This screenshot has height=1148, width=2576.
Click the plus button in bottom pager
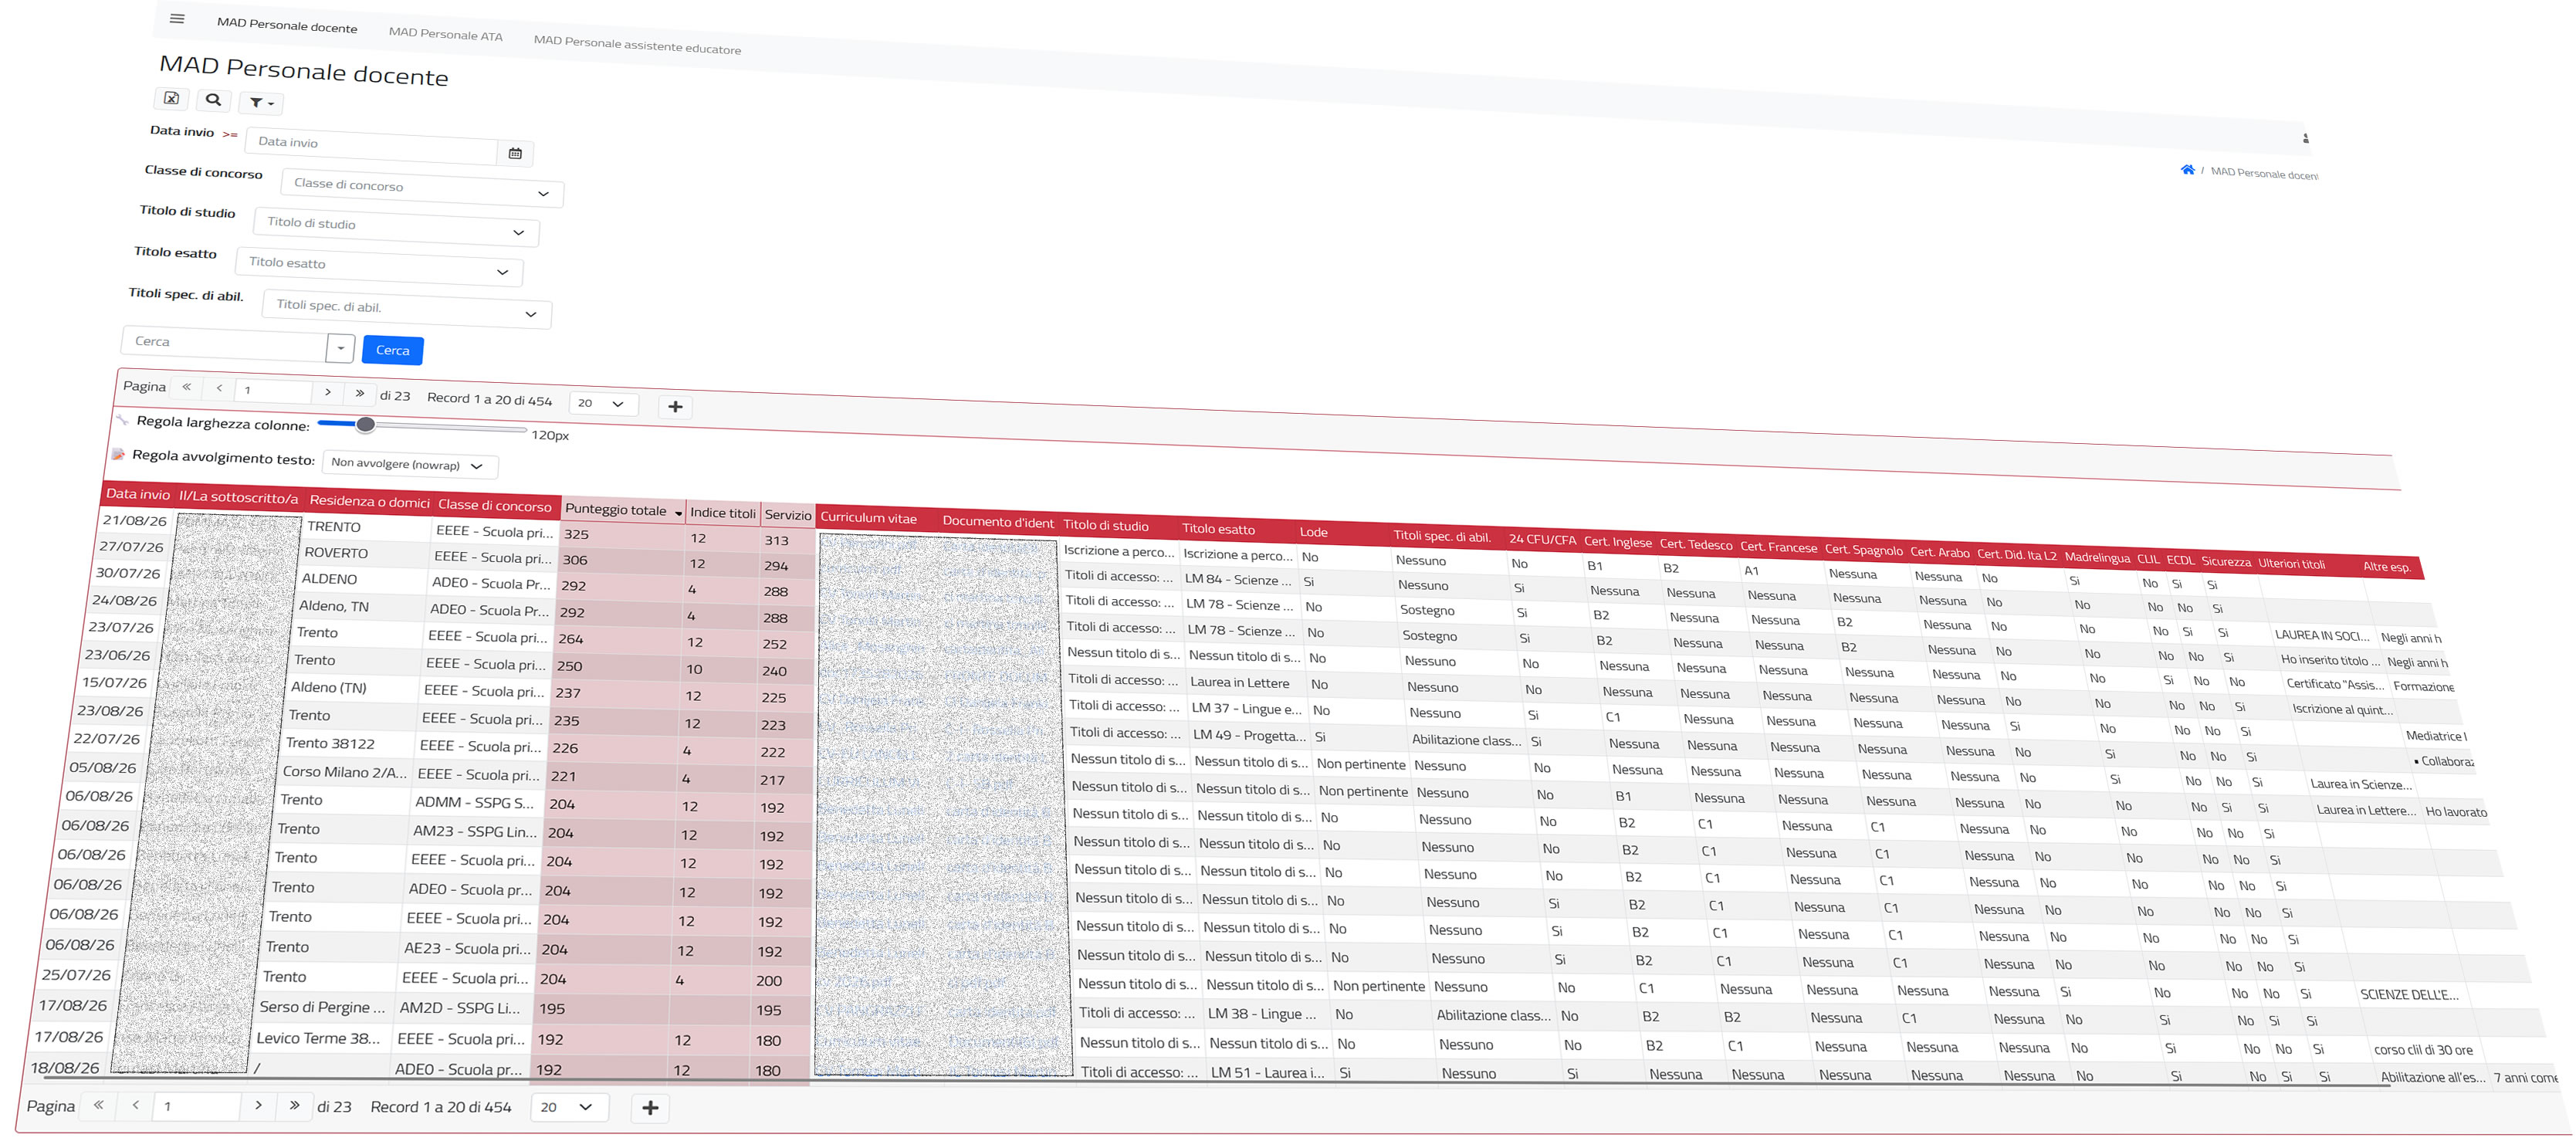(x=650, y=1107)
